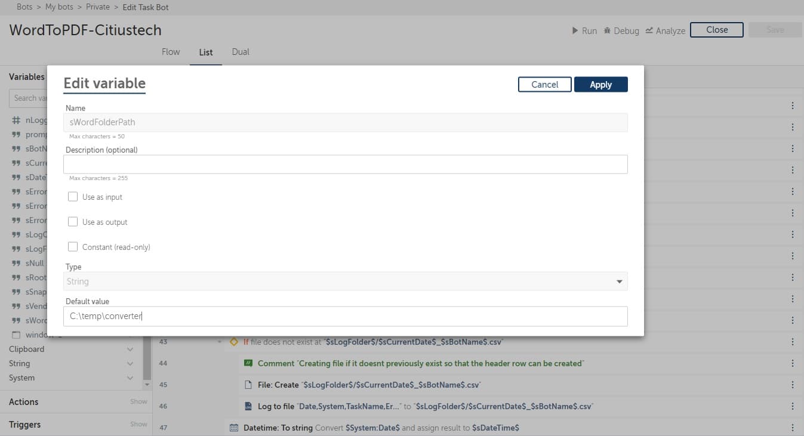Screen dimensions: 804x436
Task: Expand the Clipboard variables section
Action: point(72,349)
